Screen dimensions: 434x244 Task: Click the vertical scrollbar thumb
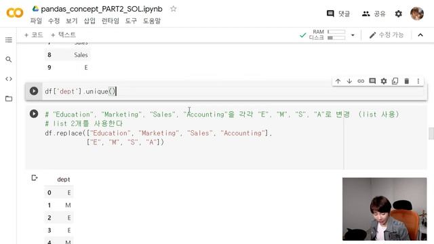point(431,134)
